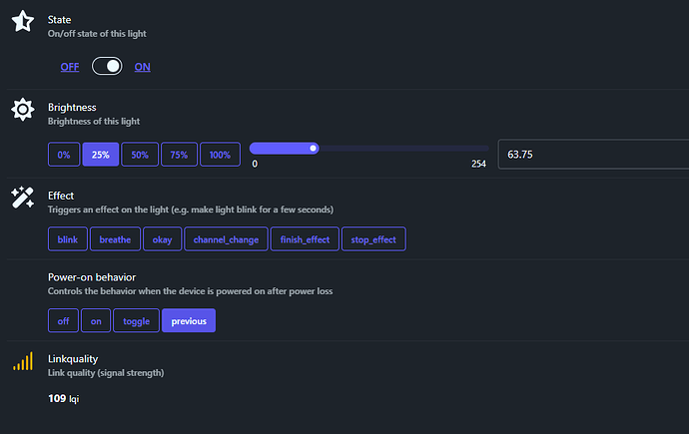Click the OFF link
The image size is (689, 434).
[70, 67]
